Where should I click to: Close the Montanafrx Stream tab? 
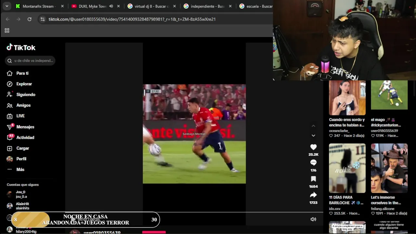(62, 6)
